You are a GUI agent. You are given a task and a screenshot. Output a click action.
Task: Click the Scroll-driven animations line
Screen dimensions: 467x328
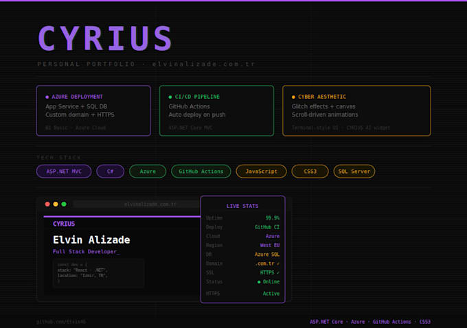325,115
